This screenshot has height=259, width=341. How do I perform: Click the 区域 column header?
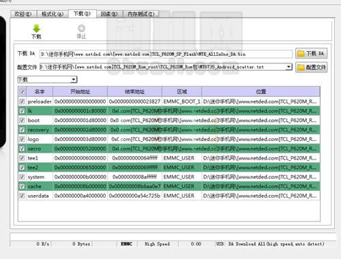(182, 91)
